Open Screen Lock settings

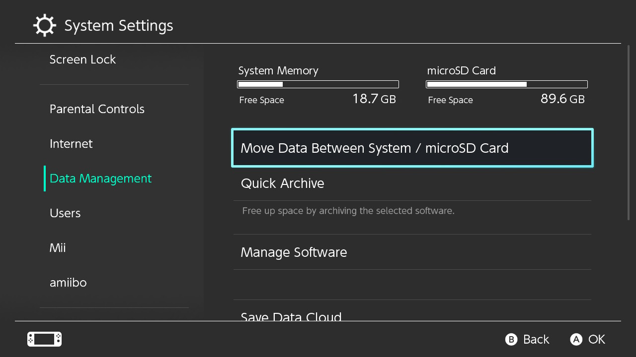pos(82,59)
